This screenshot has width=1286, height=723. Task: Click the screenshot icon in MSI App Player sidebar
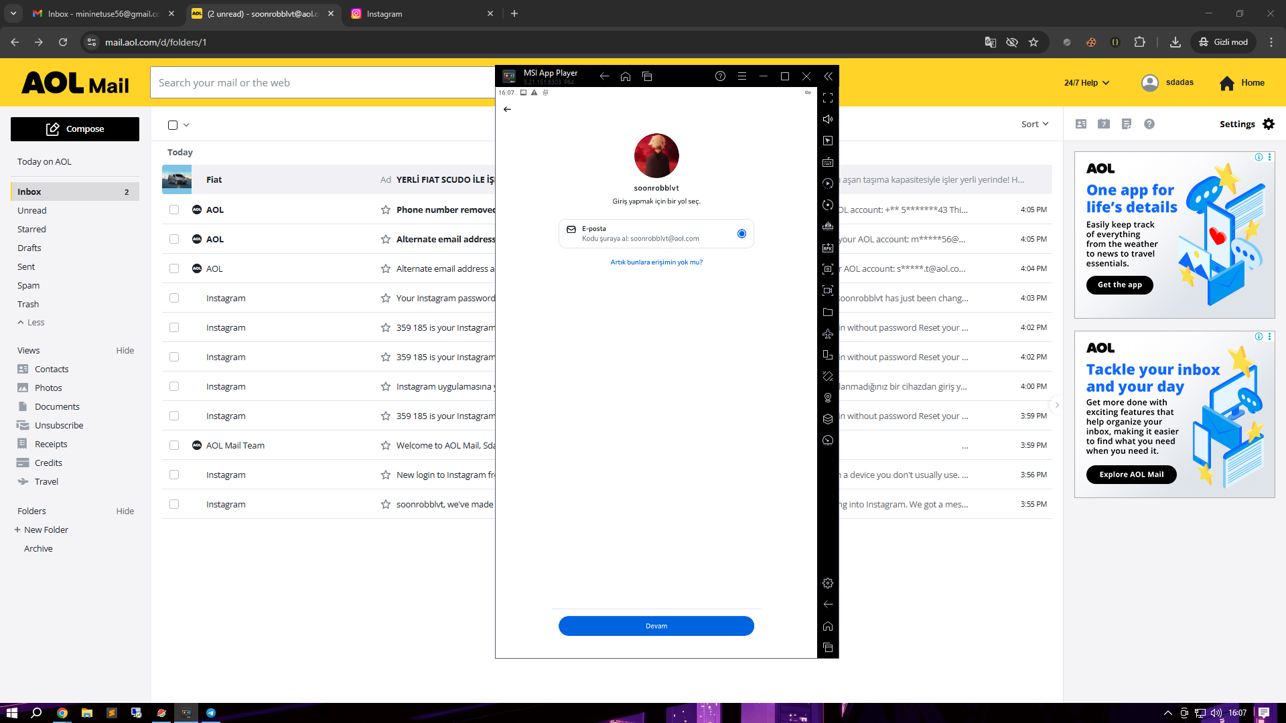tap(828, 269)
